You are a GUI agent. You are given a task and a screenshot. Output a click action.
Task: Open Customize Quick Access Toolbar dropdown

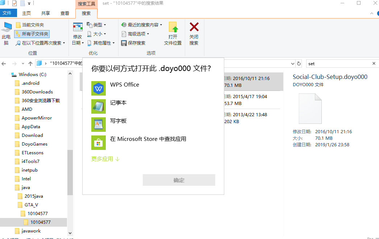click(29, 4)
